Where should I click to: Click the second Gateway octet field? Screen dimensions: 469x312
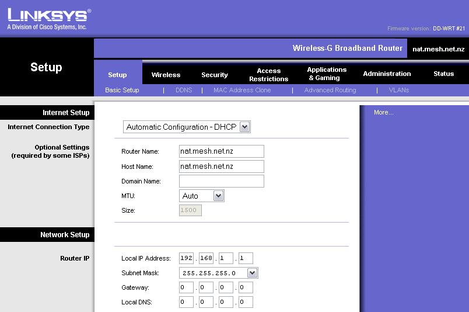[206, 287]
